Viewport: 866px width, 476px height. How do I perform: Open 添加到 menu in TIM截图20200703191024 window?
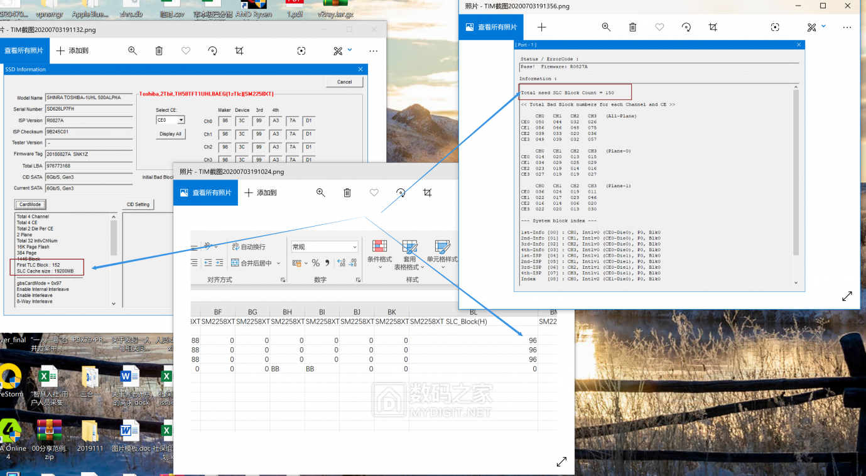260,193
